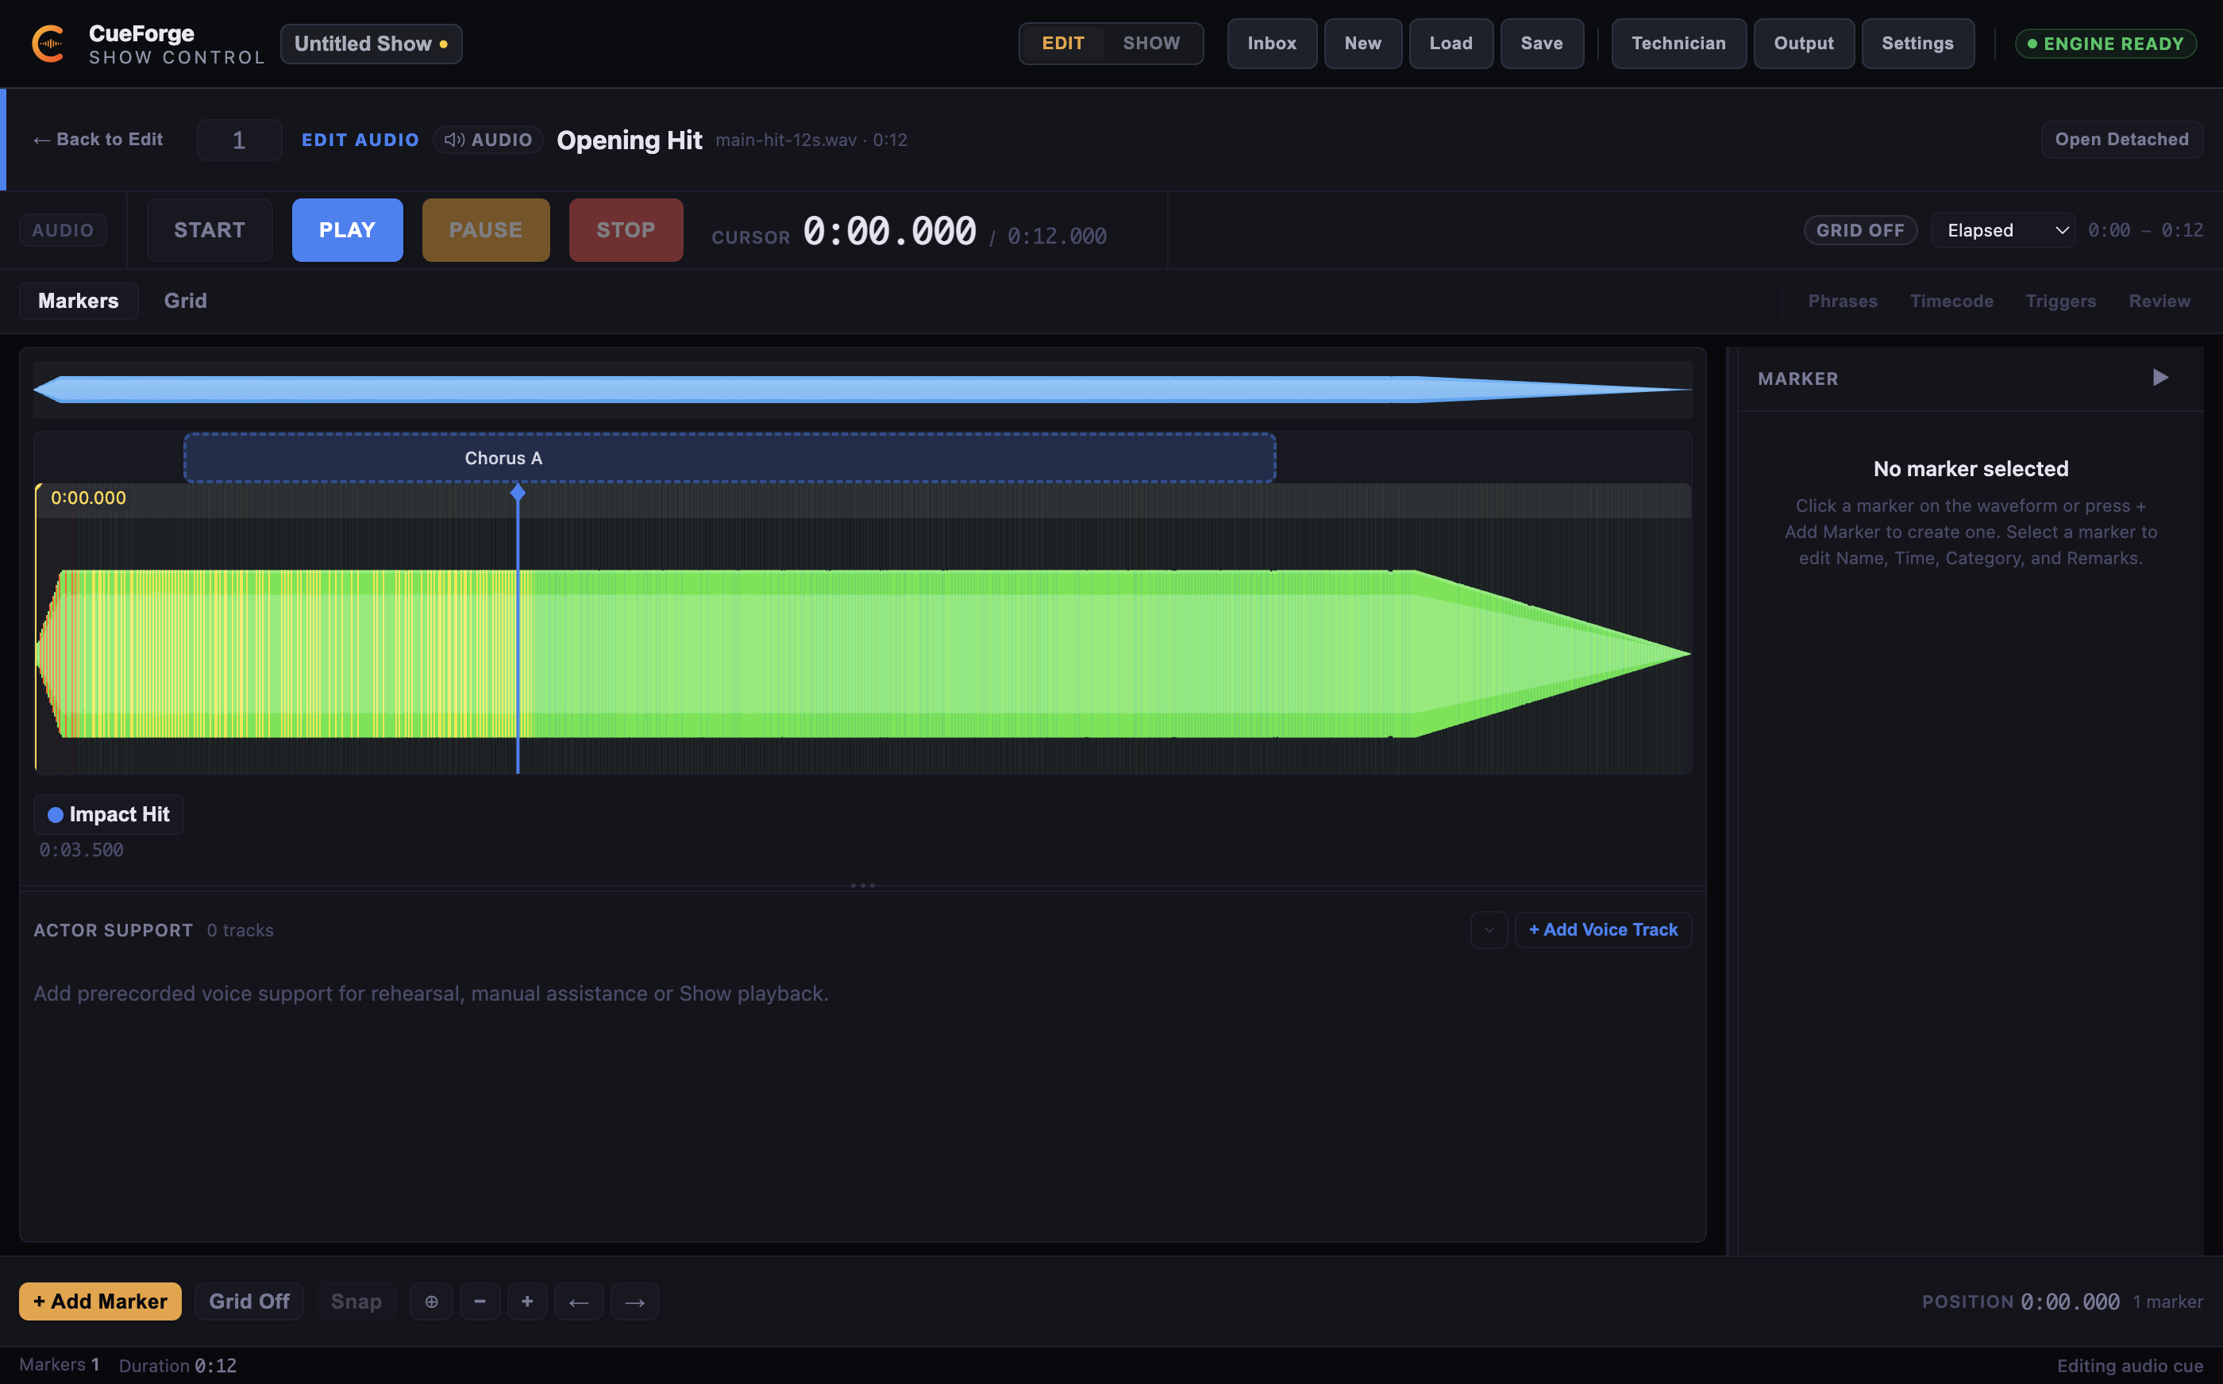Click + Add Marker
Image resolution: width=2223 pixels, height=1384 pixels.
coord(100,1301)
